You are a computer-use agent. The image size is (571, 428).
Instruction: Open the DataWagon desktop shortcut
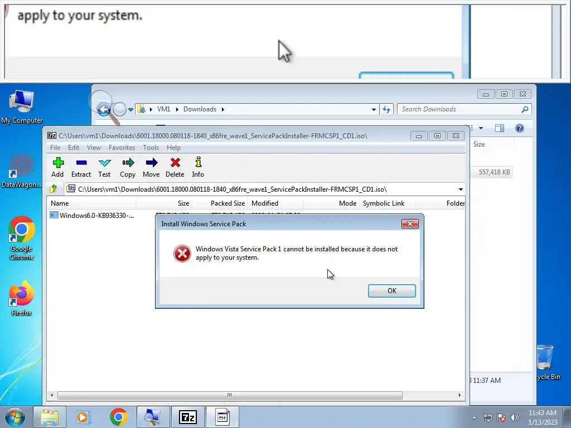coord(22,171)
